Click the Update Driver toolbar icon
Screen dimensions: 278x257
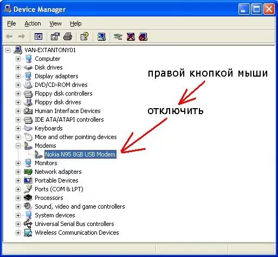coord(118,36)
